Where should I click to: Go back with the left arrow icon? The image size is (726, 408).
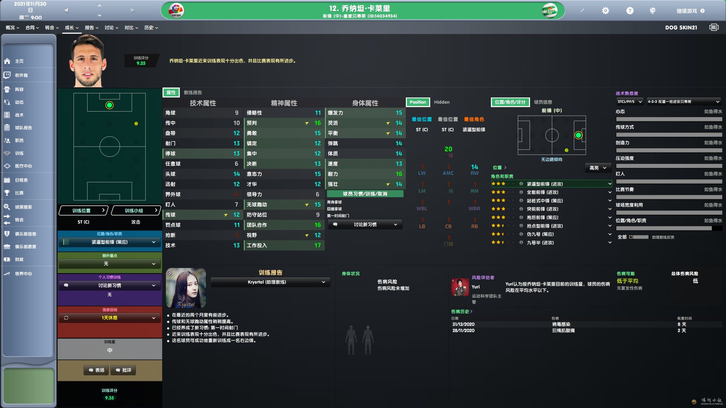(66, 10)
